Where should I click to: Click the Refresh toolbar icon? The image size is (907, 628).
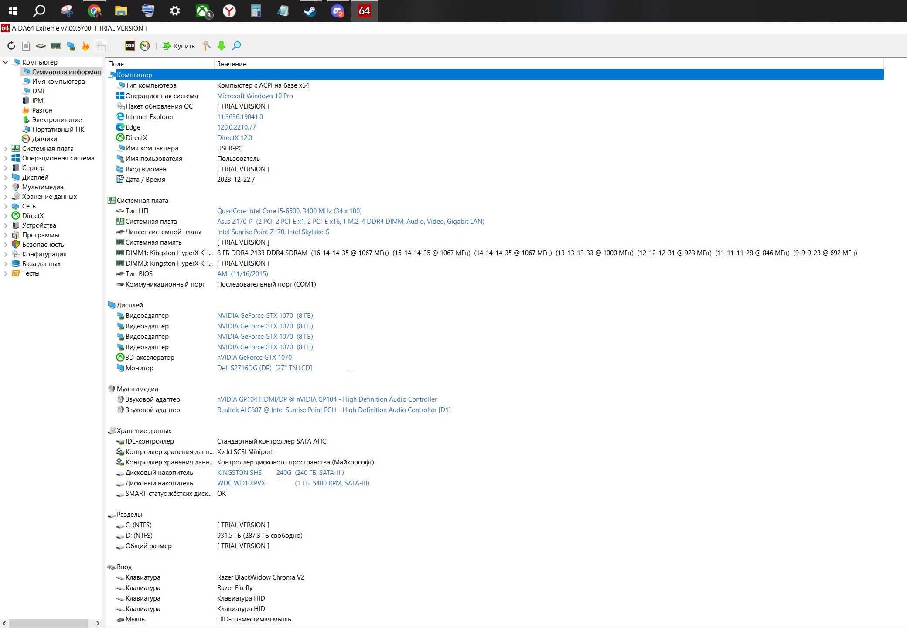point(11,46)
